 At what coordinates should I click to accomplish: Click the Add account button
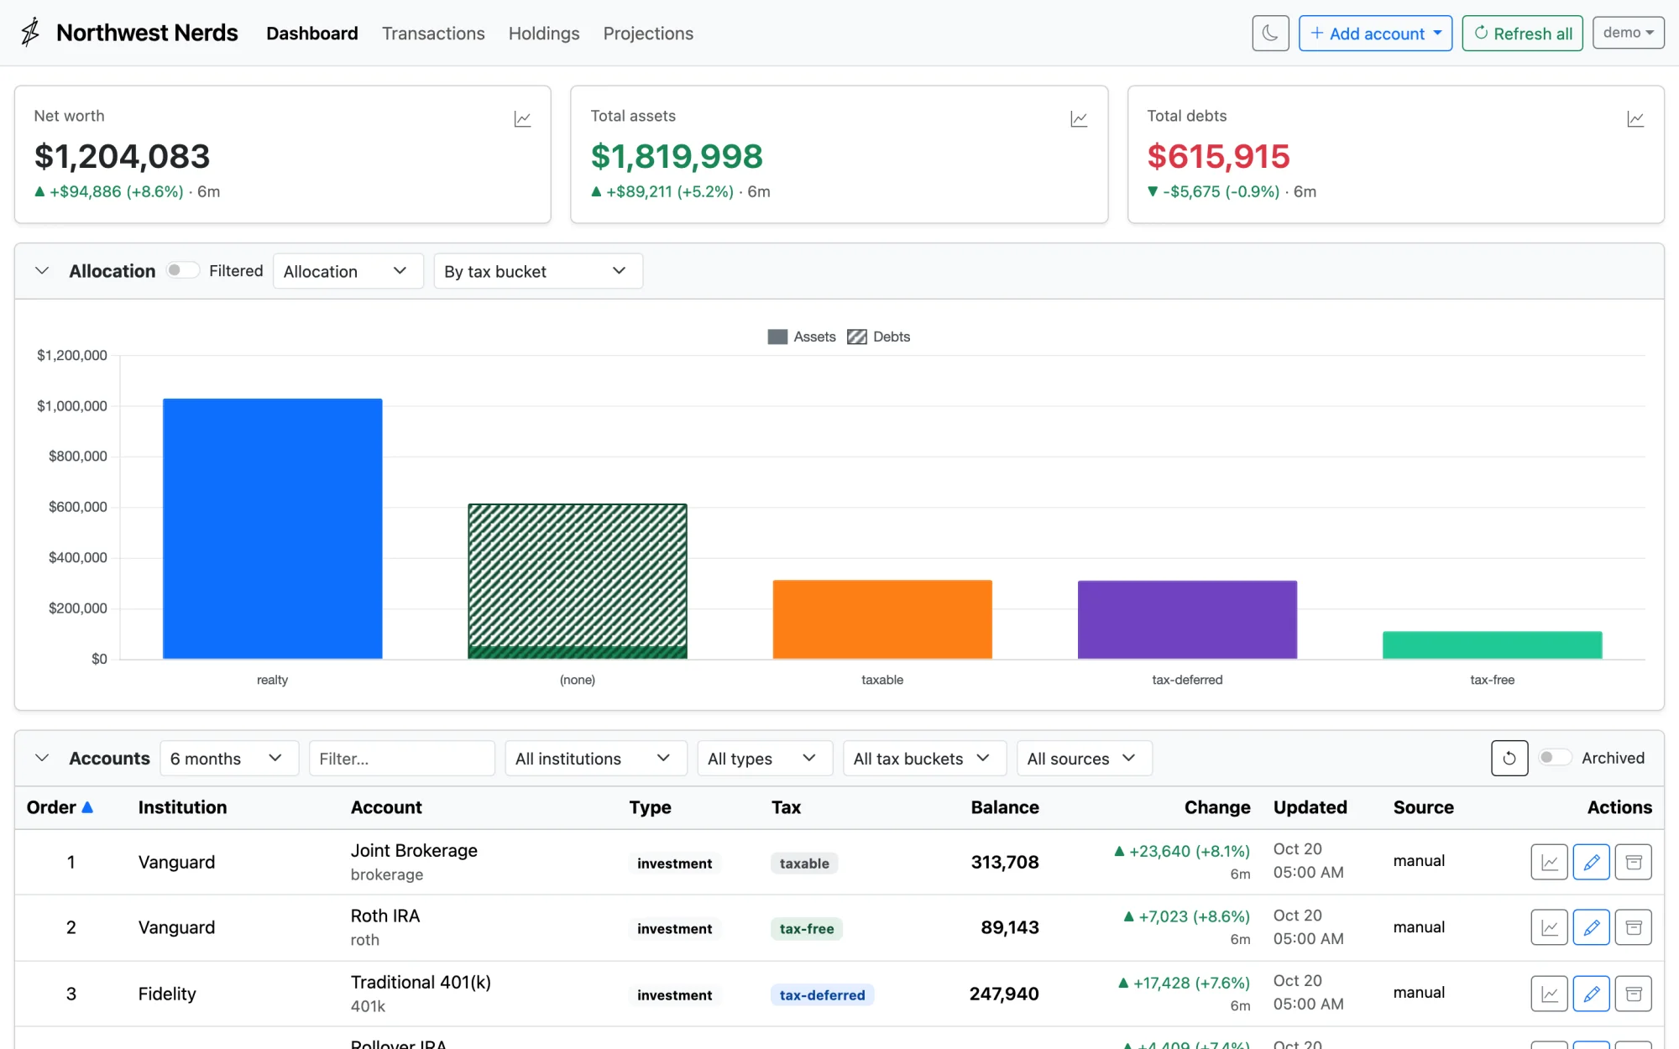tap(1375, 34)
